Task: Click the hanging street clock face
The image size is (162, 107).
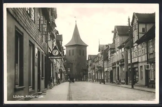Action: click(55, 52)
